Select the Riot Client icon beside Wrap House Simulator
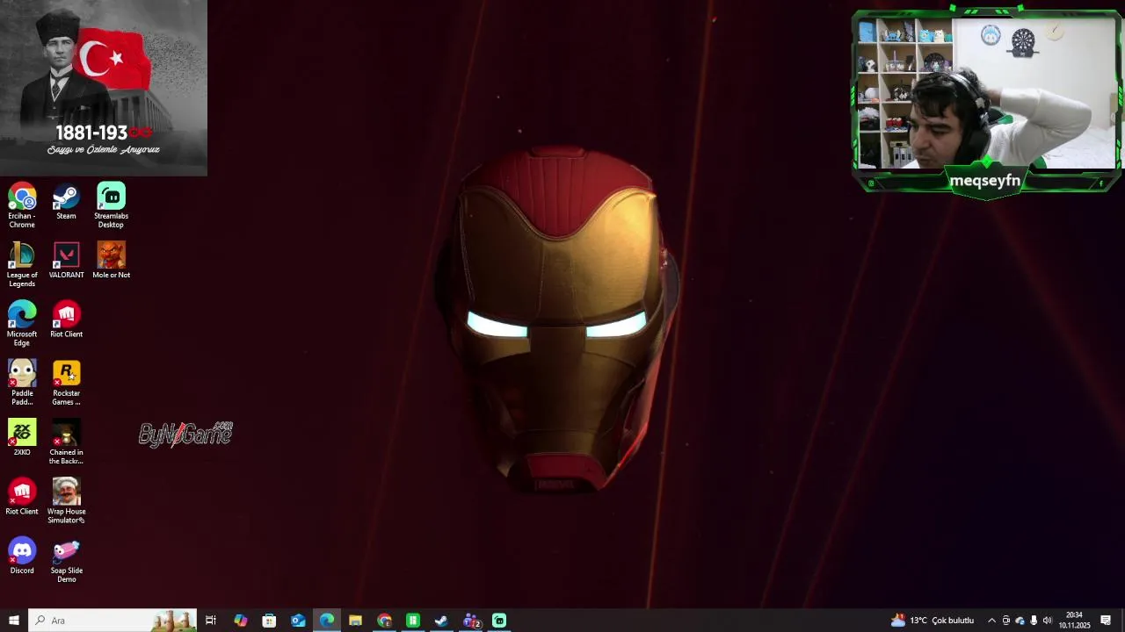1125x632 pixels. [x=22, y=497]
